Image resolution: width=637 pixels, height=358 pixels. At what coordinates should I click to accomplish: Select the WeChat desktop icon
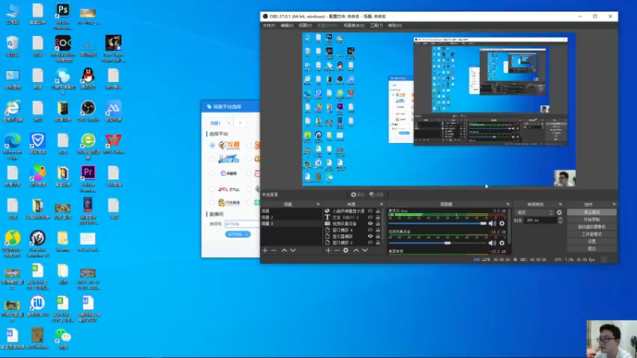click(x=63, y=339)
